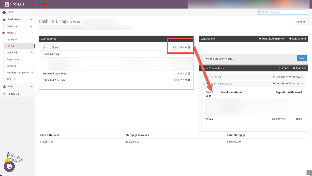Screen dimensions: 312x176
Task: Open the FCT LLC sidebar link
Action: pyautogui.click(x=11, y=79)
